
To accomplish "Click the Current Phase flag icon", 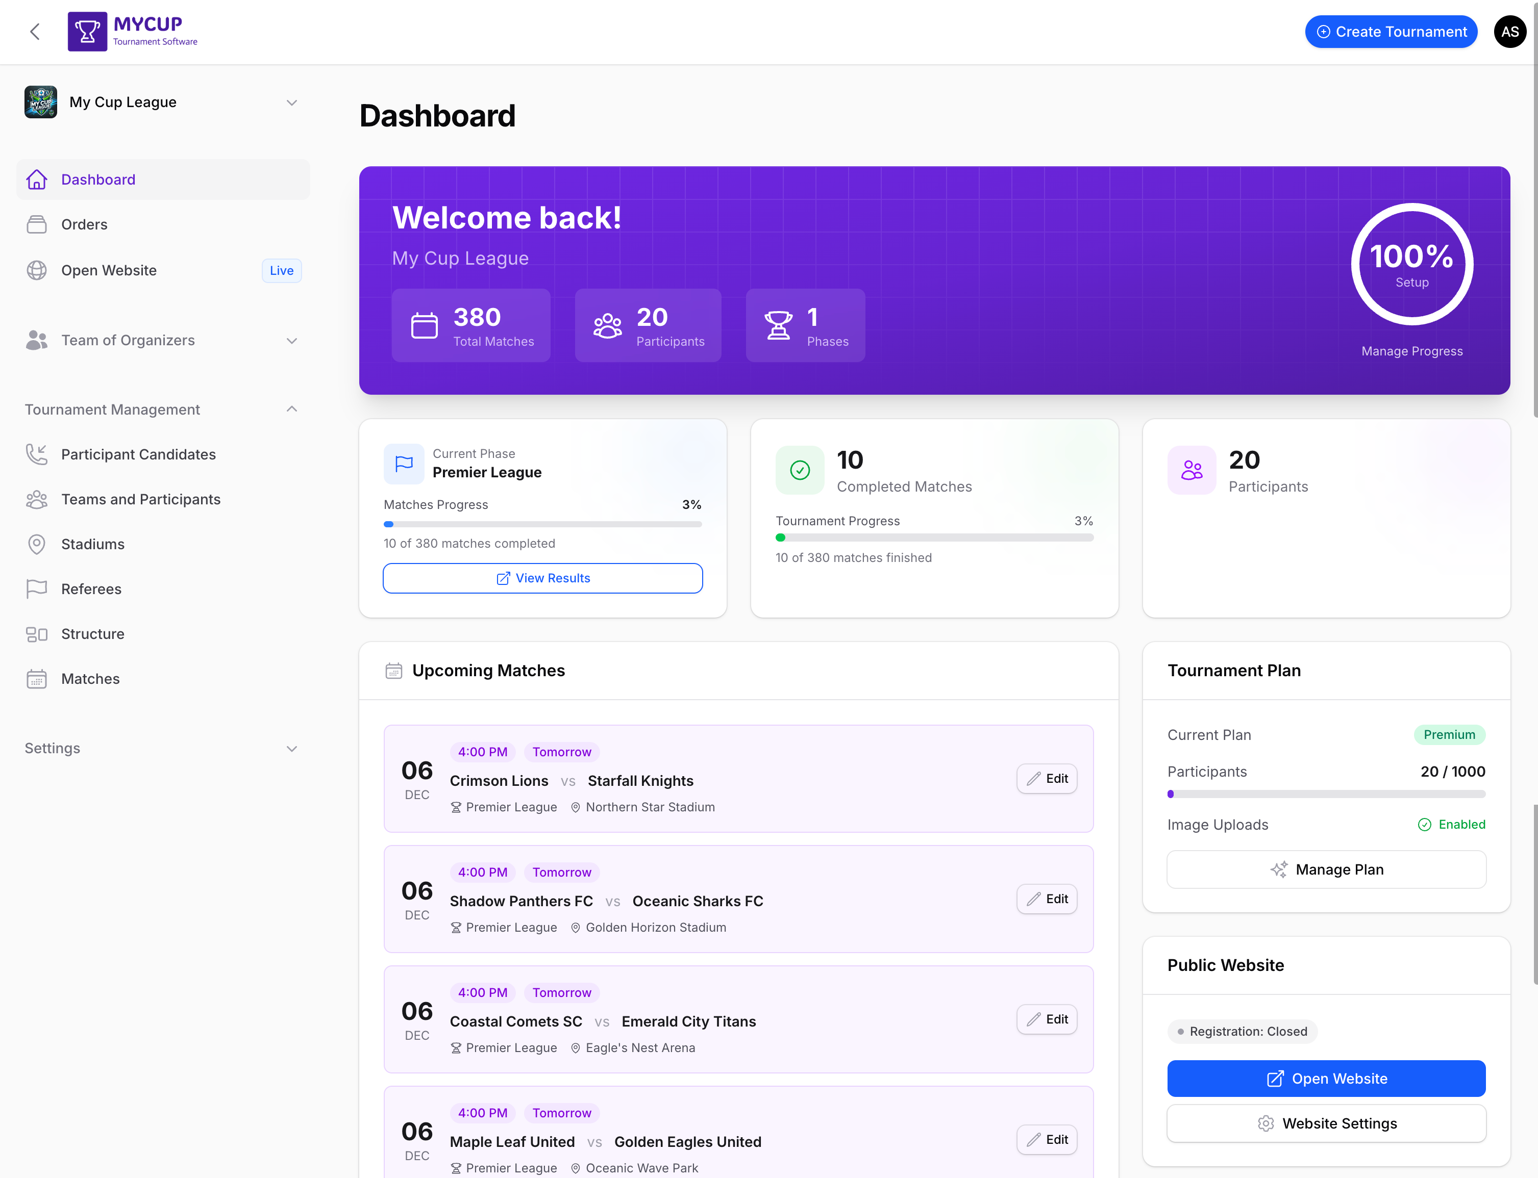I will (x=404, y=464).
